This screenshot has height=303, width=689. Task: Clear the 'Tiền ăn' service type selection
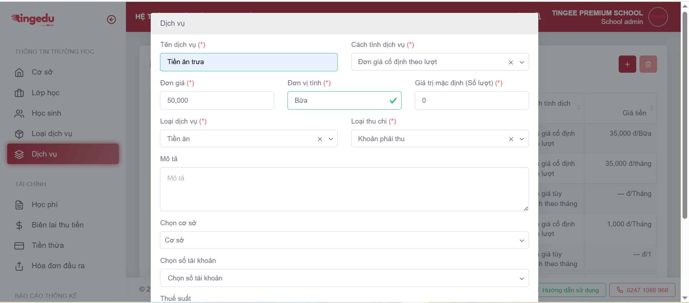point(320,139)
